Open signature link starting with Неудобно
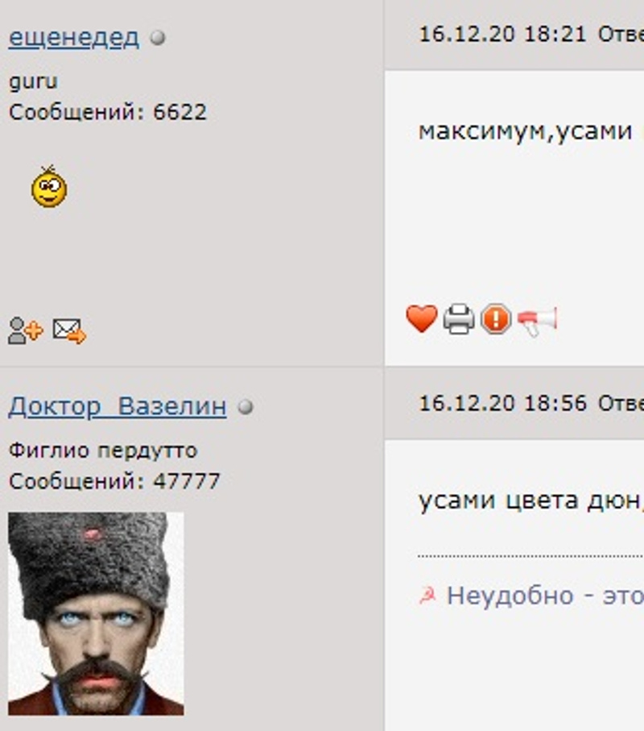 545,596
